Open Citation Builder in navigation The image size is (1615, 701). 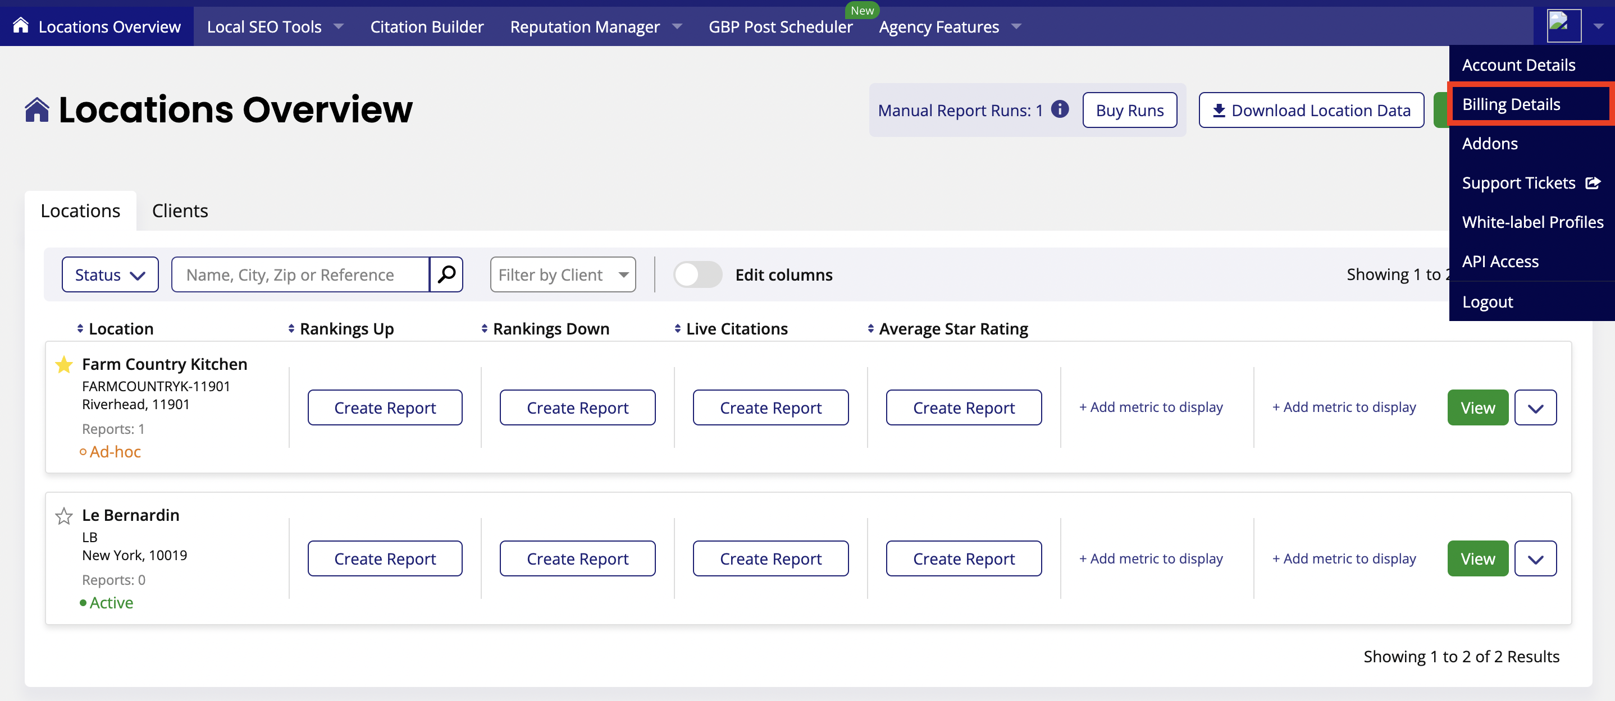click(427, 26)
